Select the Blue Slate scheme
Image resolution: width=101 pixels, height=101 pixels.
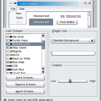point(24,62)
